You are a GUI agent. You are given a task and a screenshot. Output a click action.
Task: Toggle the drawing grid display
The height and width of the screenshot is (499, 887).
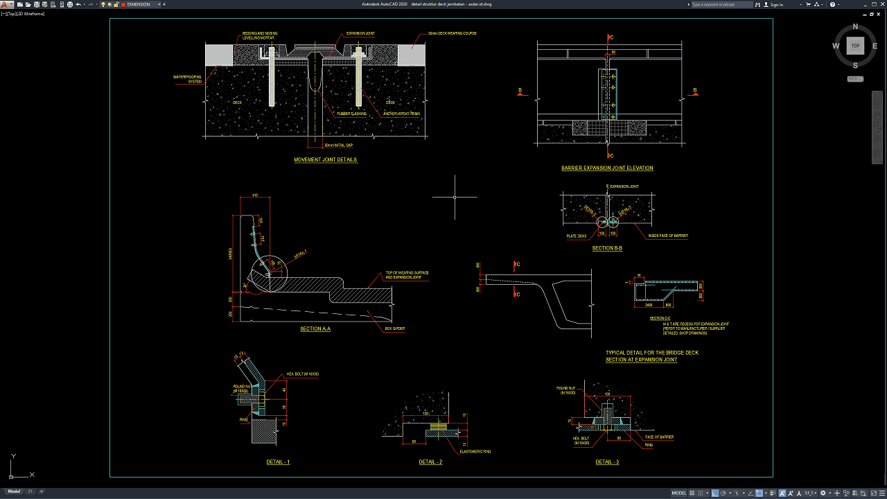(x=692, y=493)
